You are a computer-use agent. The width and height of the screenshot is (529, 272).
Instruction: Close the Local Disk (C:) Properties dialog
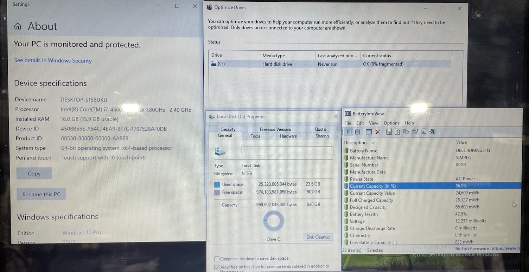click(x=336, y=116)
